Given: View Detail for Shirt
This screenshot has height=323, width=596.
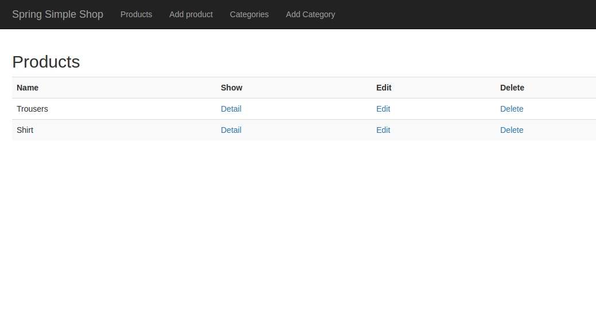Looking at the screenshot, I should point(231,130).
